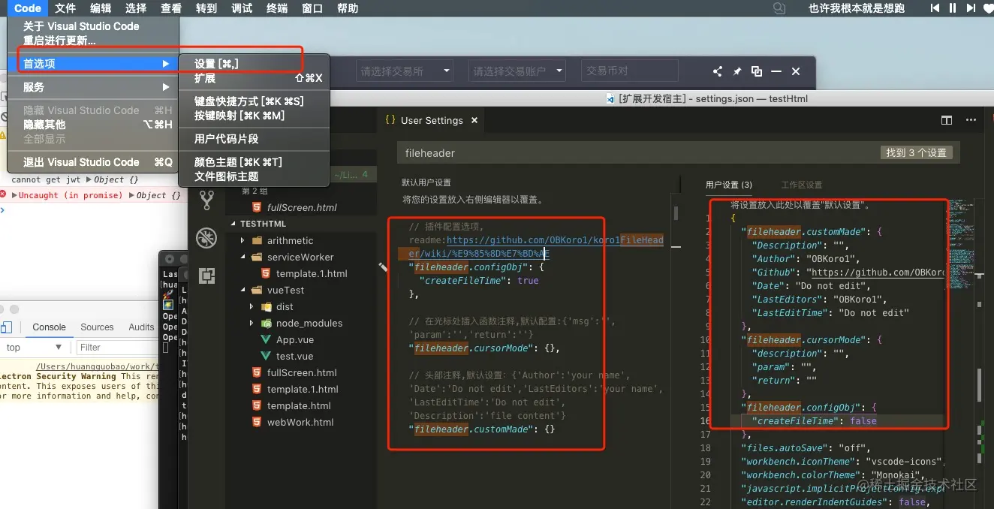Switch to the User Settings editor tab
Viewport: 994px width, 509px height.
431,120
